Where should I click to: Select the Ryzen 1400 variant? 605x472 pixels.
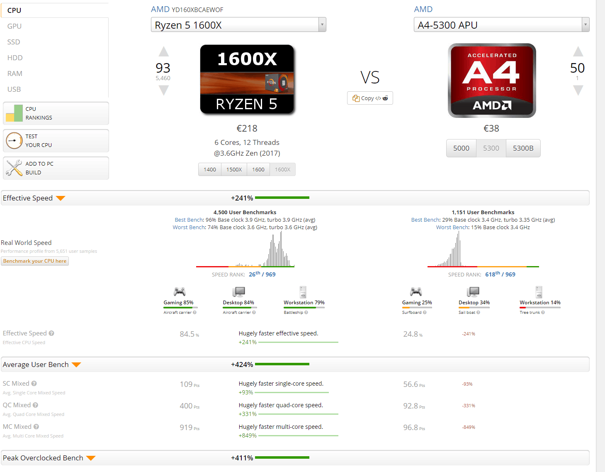point(210,169)
